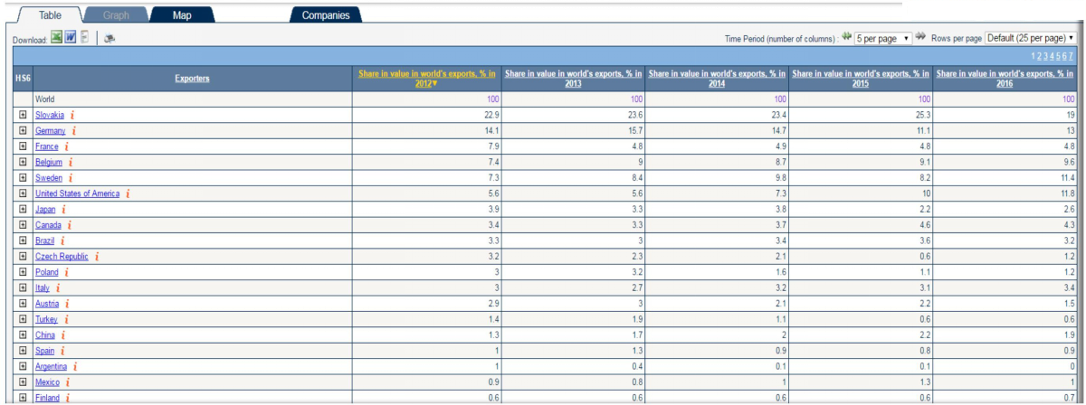Print the table using the printer icon

click(110, 39)
